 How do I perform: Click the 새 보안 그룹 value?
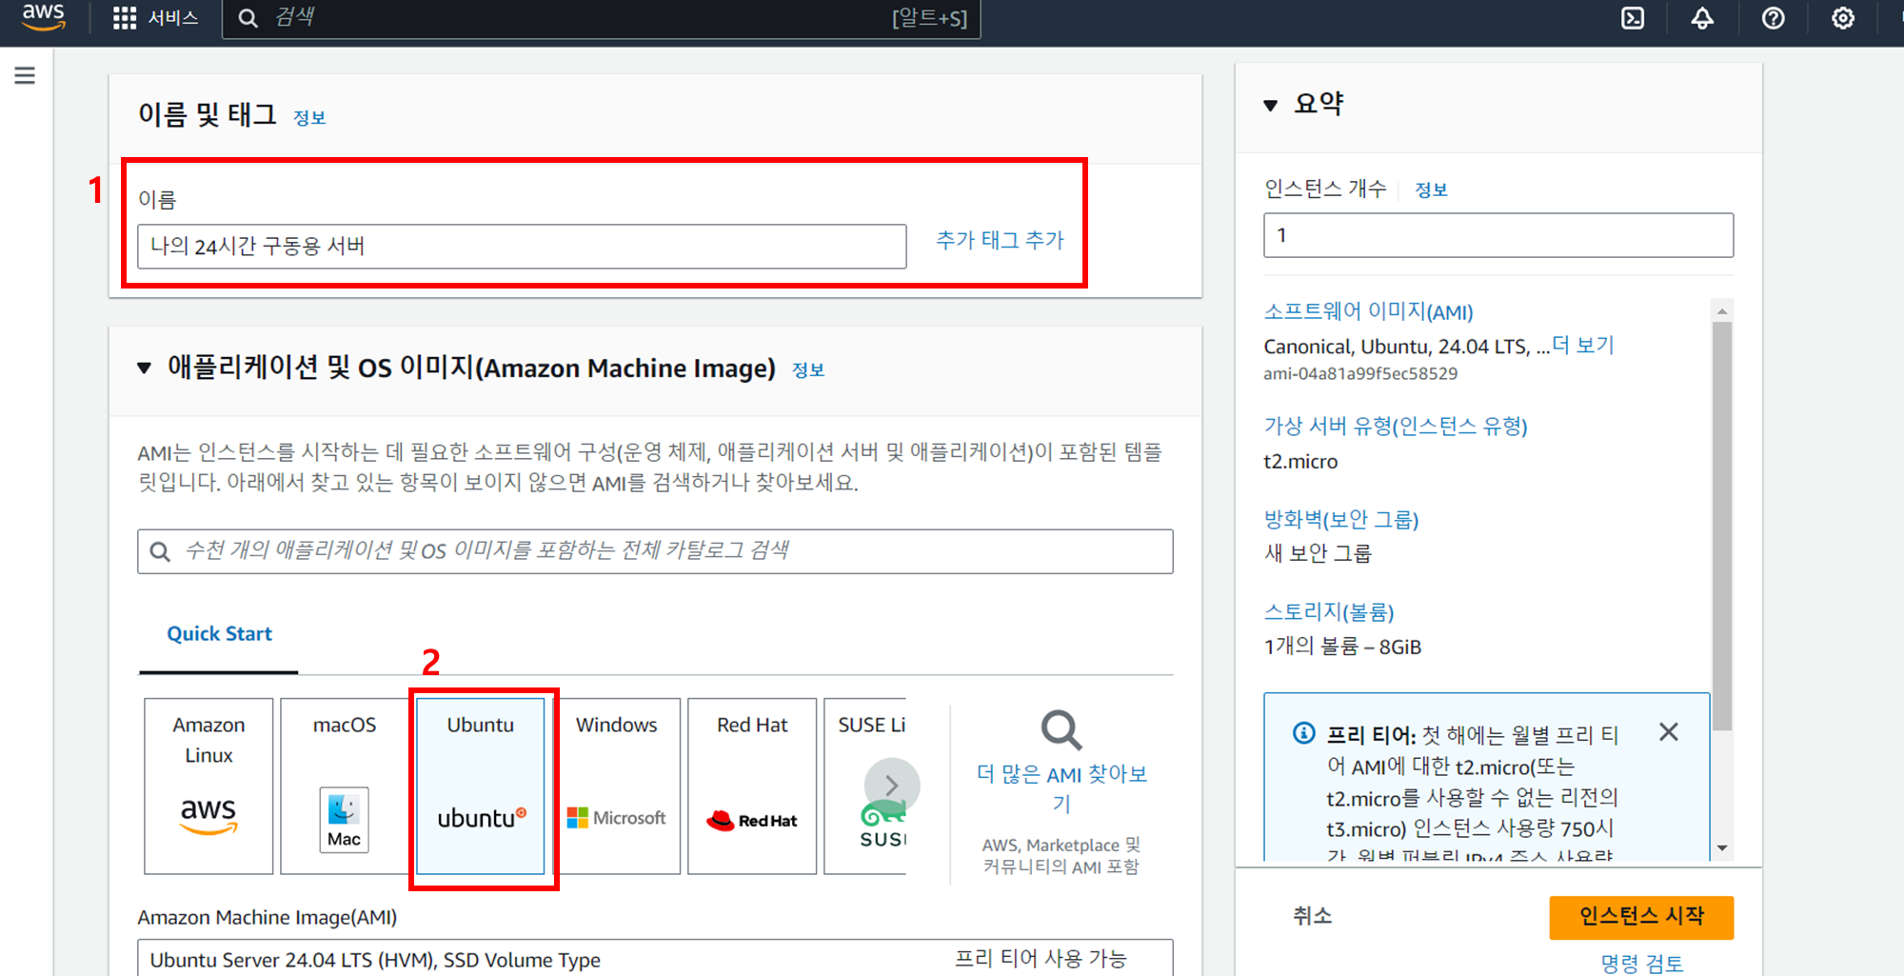pos(1318,553)
